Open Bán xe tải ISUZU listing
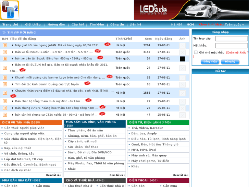Image resolution: width=249 pixels, height=187 pixels. click(54, 52)
